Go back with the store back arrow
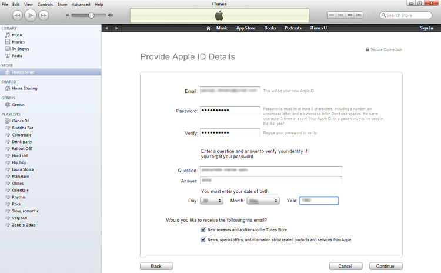 (106, 28)
